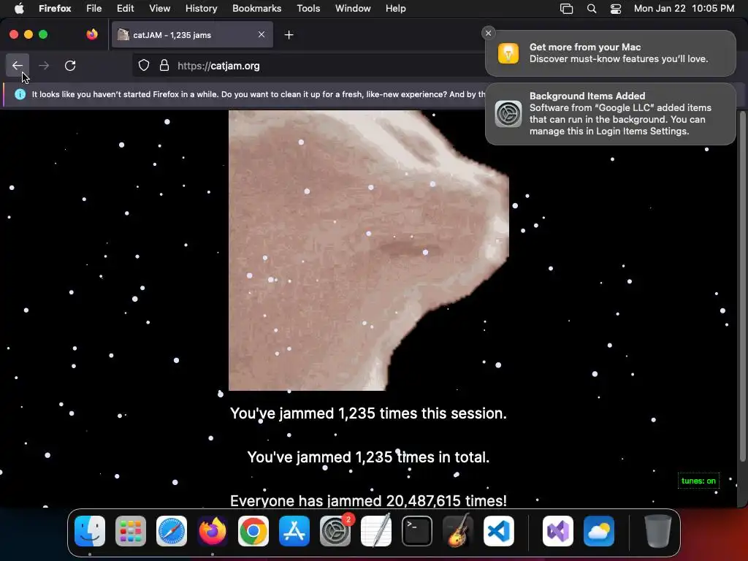Go back using the browser back arrow

(x=18, y=65)
